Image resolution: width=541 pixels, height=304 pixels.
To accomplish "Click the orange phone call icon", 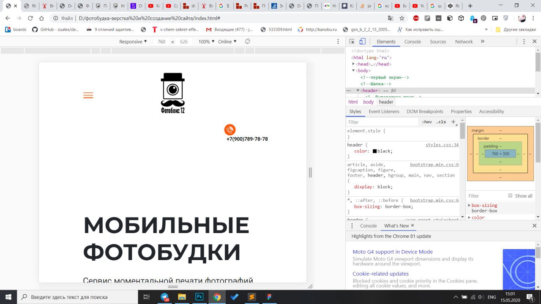I will click(230, 130).
